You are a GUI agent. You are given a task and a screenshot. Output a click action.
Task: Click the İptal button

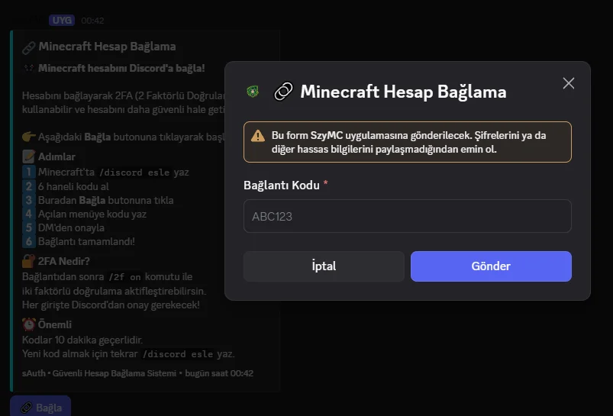tap(324, 266)
